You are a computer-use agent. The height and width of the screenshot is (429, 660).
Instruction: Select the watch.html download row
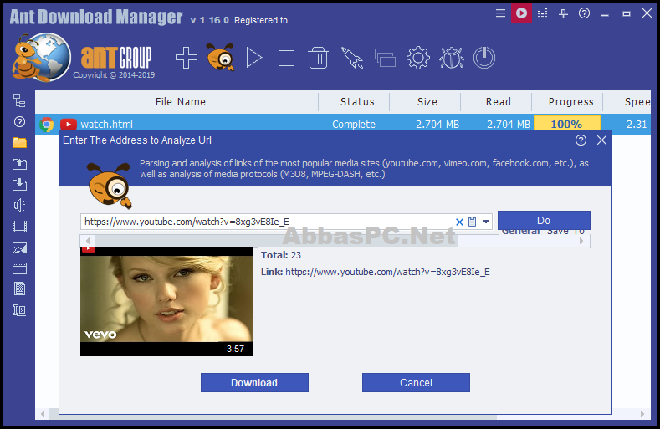coord(343,125)
